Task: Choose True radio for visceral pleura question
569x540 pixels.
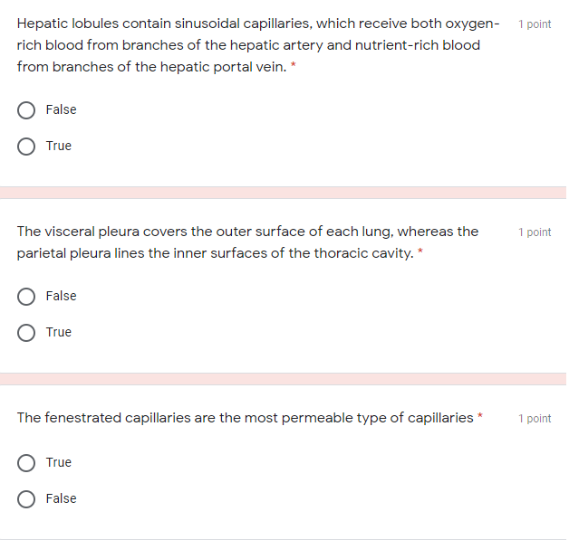Action: [x=27, y=333]
